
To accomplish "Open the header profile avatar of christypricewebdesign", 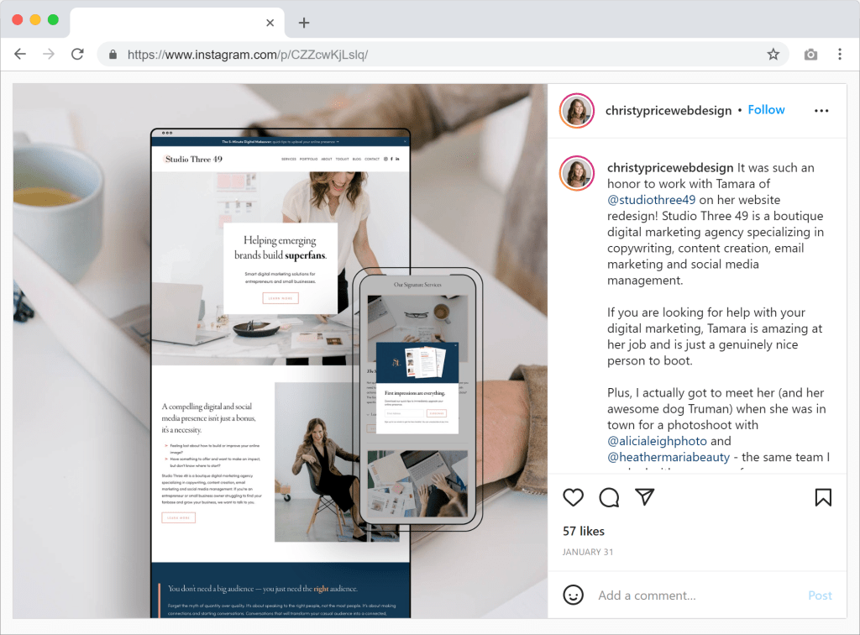I will 577,110.
